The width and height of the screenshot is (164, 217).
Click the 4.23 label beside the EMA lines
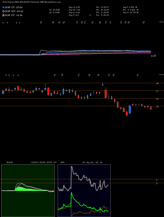point(154,56)
